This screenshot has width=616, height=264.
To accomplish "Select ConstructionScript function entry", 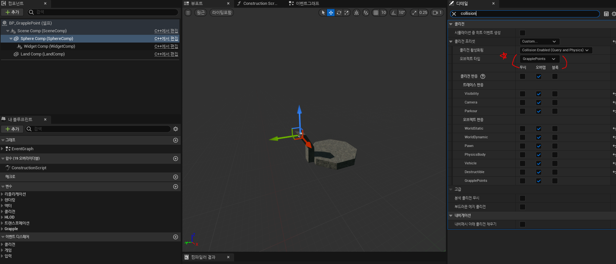I will (29, 168).
